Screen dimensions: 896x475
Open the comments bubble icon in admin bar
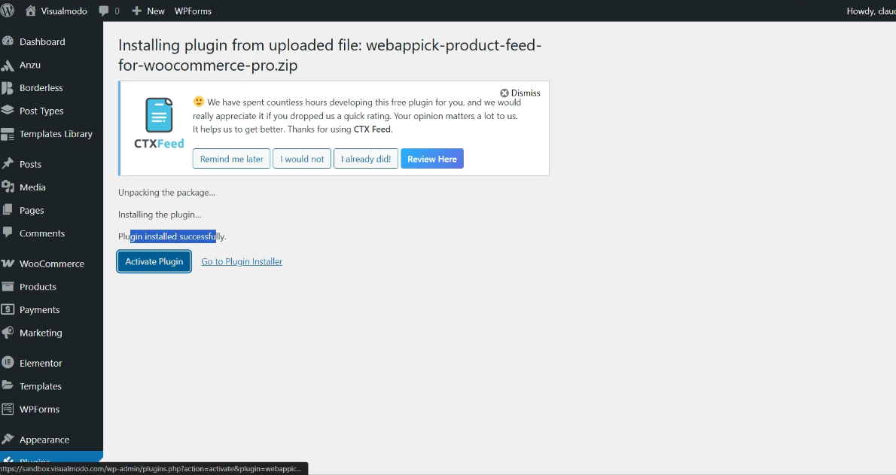point(104,11)
